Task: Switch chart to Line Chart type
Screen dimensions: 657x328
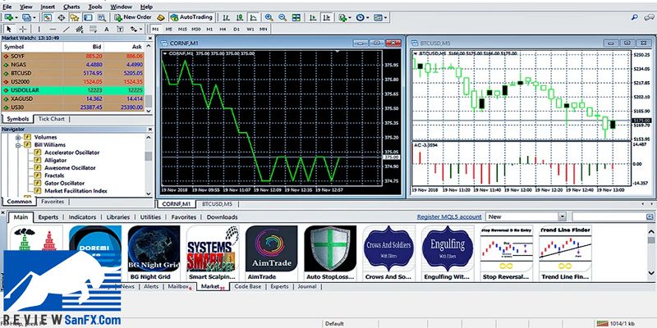Action: (253, 17)
